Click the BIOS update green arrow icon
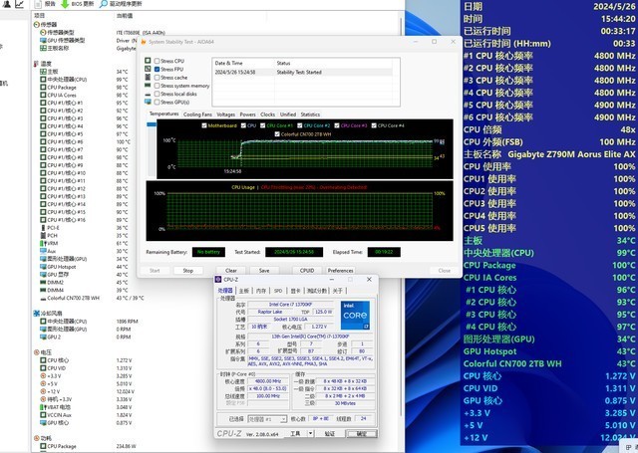Viewport: 638px width, 453px height. tap(64, 4)
